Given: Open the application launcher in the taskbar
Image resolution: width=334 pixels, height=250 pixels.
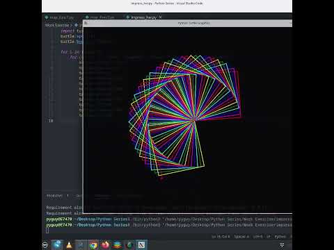Looking at the screenshot, I should tap(45, 245).
